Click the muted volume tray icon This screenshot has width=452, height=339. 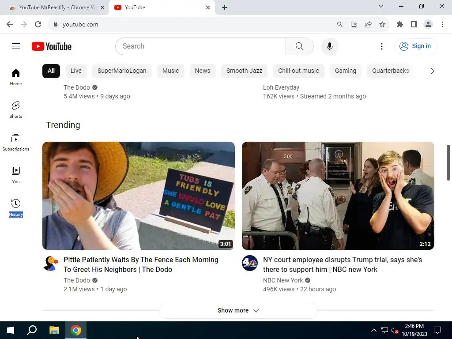click(x=395, y=330)
